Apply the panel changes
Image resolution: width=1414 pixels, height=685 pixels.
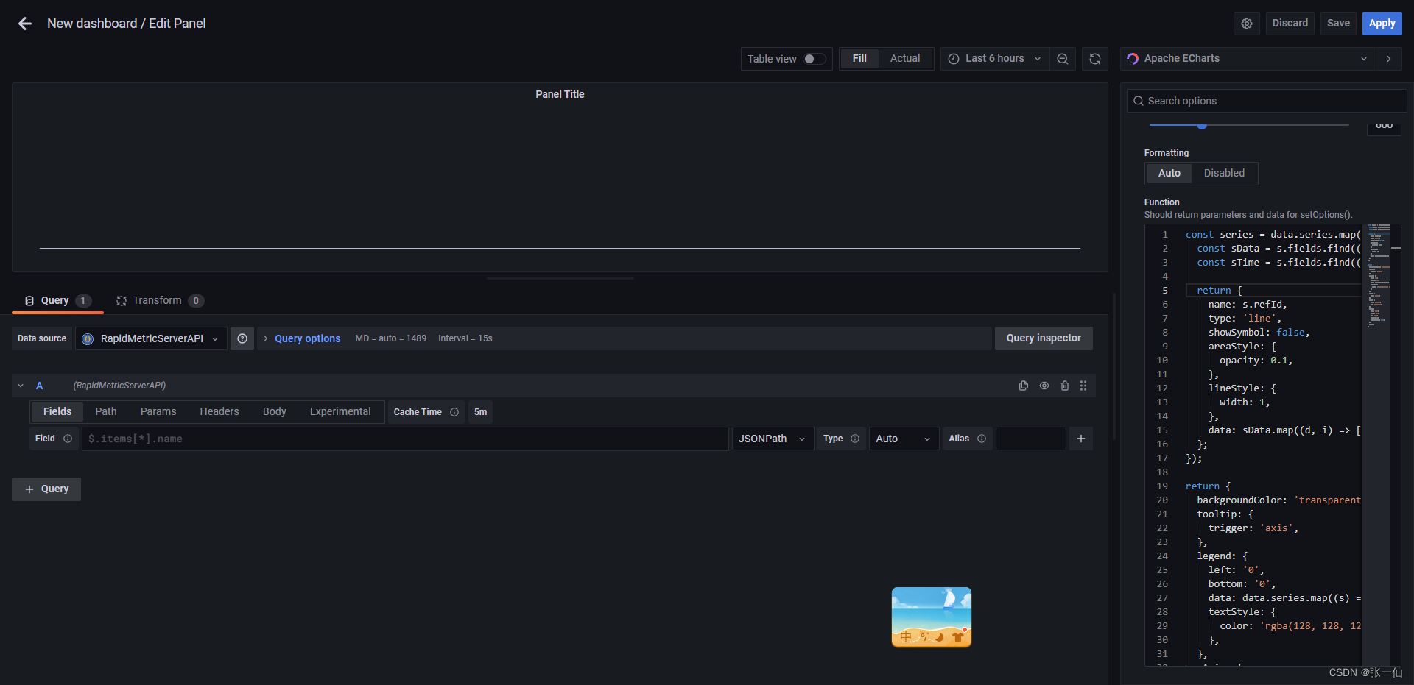[1381, 23]
